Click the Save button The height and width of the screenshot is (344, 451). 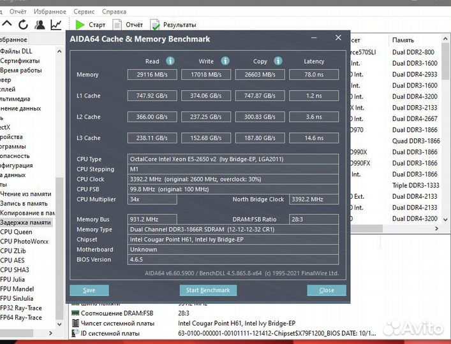tap(89, 290)
